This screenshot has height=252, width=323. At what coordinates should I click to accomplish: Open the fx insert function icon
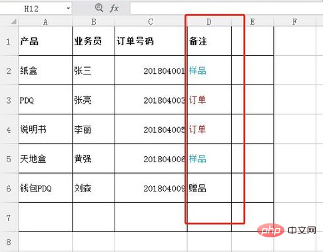pos(115,9)
